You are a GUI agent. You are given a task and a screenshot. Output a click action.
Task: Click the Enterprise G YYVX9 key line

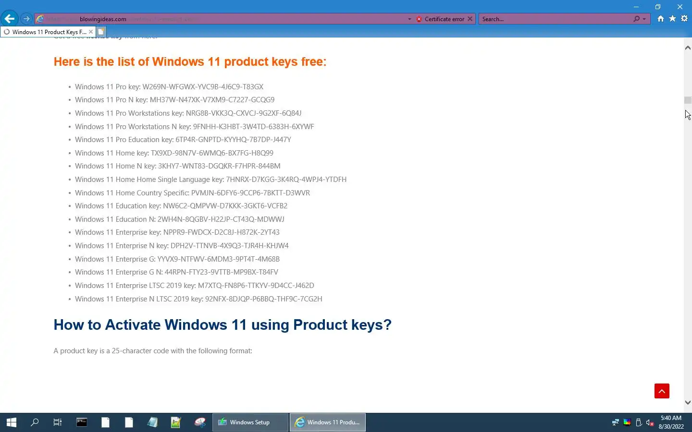click(177, 259)
